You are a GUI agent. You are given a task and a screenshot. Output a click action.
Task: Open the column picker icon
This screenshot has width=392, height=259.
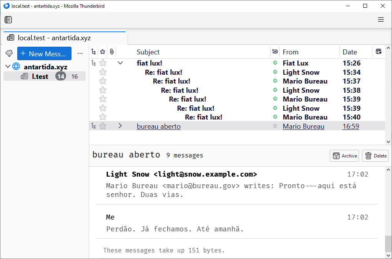(x=379, y=52)
